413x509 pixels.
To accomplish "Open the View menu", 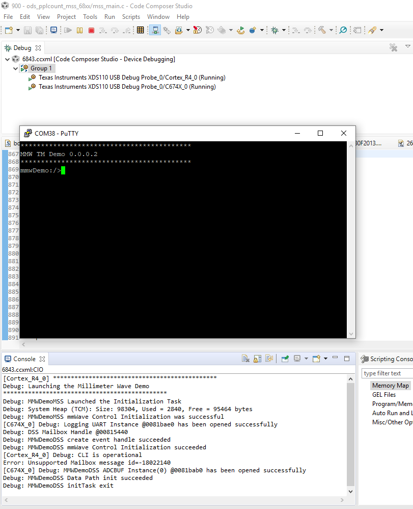I will [x=43, y=17].
